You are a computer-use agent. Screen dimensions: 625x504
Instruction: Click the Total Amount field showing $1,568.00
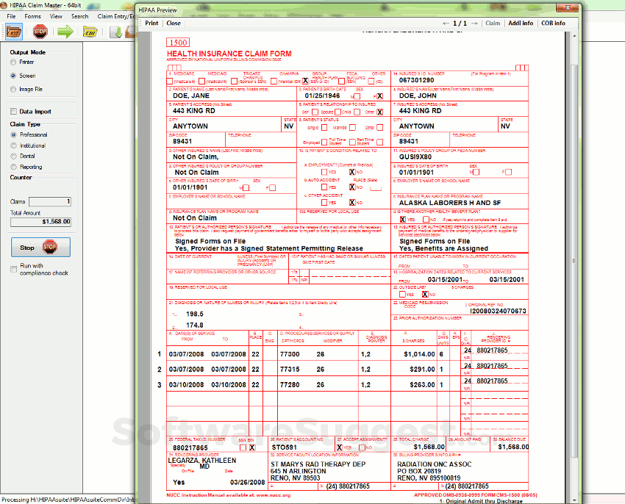(x=40, y=222)
